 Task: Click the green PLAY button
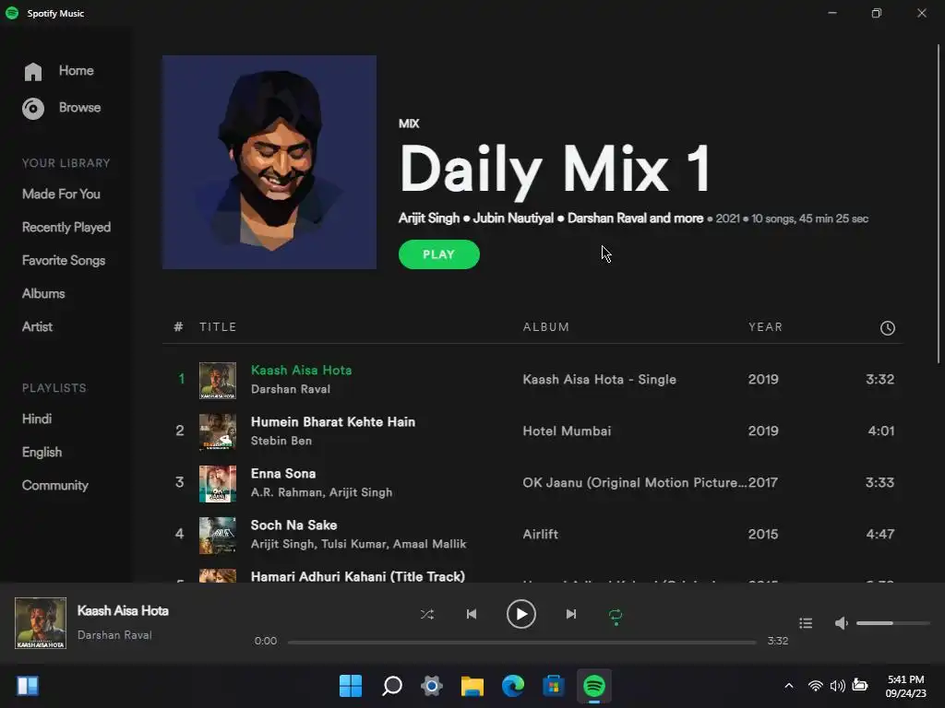[438, 254]
